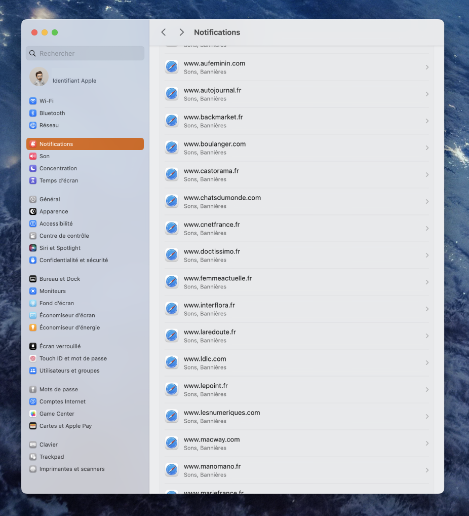Open chevron for www.boulanger.com
469x516 pixels.
click(x=427, y=148)
